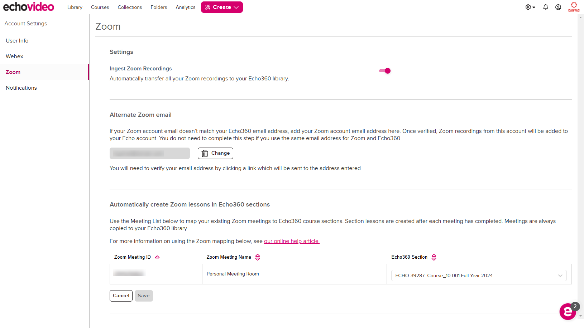Click the Account Settings sidebar heading
Viewport: 584px width, 328px height.
(26, 24)
